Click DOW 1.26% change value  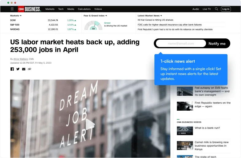click(x=72, y=20)
